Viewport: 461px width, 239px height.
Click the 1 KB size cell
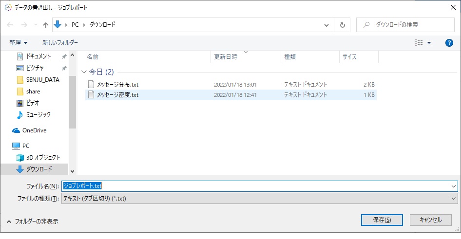(369, 95)
